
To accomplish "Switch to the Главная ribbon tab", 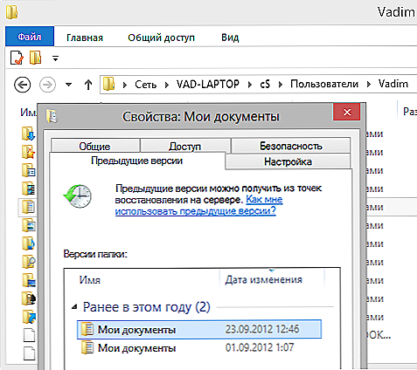I will point(85,38).
